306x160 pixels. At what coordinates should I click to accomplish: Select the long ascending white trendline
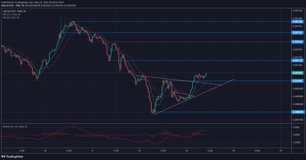point(195,97)
